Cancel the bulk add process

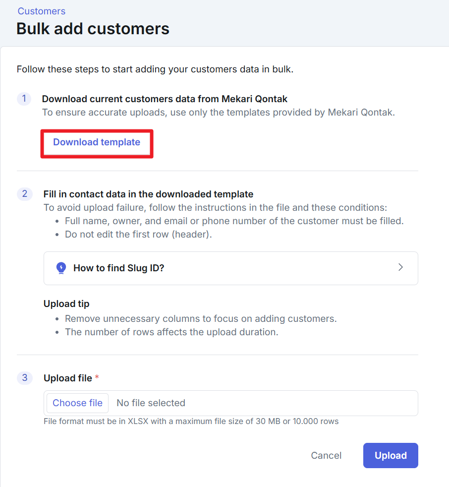(x=326, y=456)
